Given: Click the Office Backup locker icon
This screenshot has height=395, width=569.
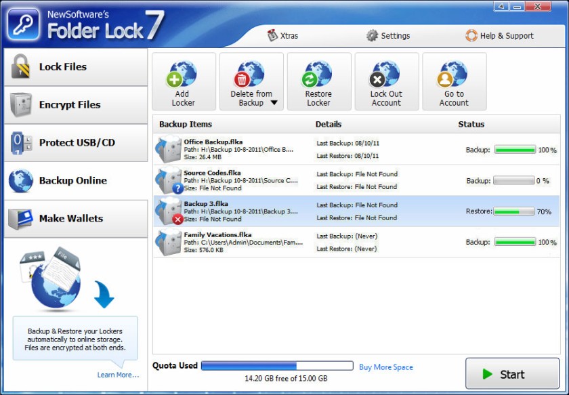Looking at the screenshot, I should pyautogui.click(x=169, y=149).
